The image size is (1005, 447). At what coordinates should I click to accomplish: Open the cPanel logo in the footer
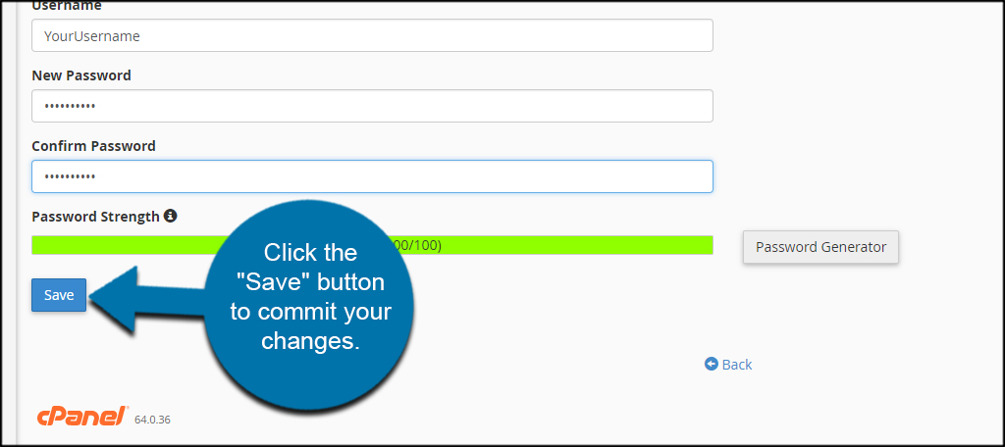(x=82, y=417)
